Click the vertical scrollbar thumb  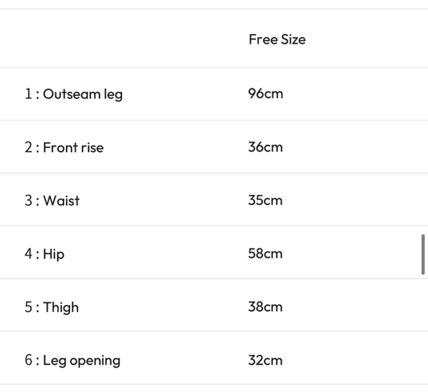pos(423,255)
